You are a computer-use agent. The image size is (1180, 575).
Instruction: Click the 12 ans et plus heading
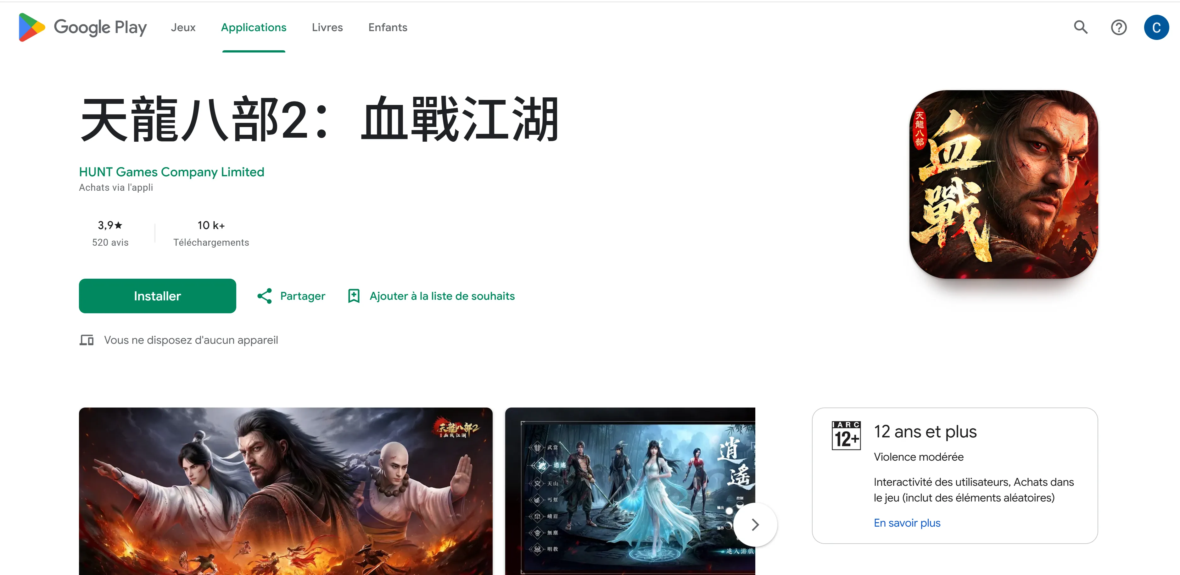click(x=925, y=431)
